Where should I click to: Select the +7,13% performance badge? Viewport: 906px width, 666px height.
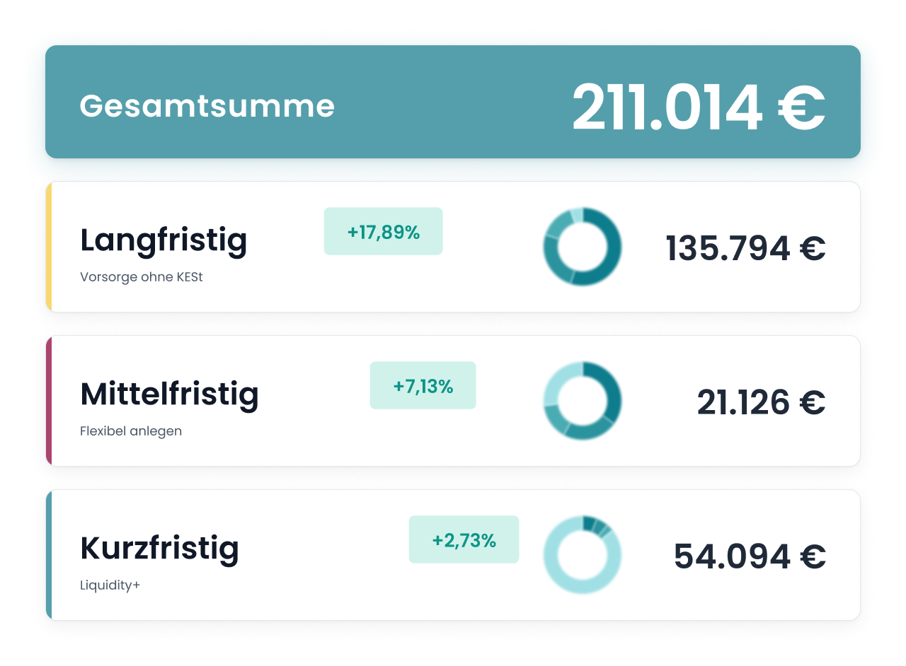[x=423, y=385]
